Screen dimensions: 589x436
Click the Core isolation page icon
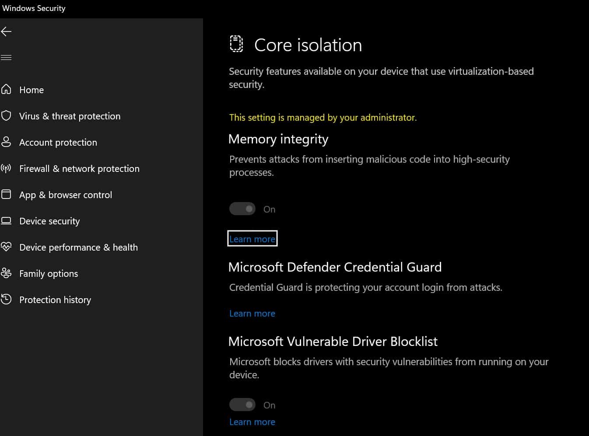point(236,43)
